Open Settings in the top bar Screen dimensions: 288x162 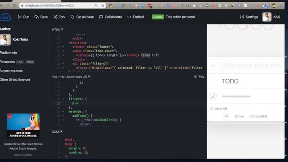coord(249,17)
